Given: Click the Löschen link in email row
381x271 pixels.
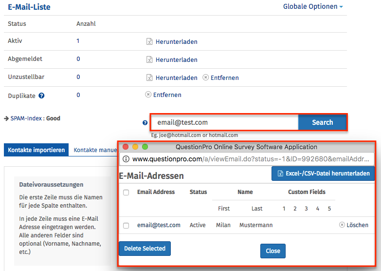Looking at the screenshot, I should (357, 225).
